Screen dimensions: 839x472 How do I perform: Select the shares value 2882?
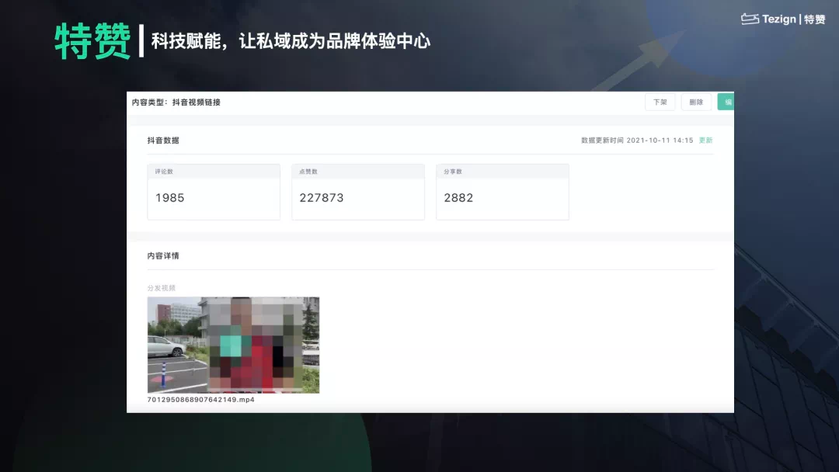point(459,198)
